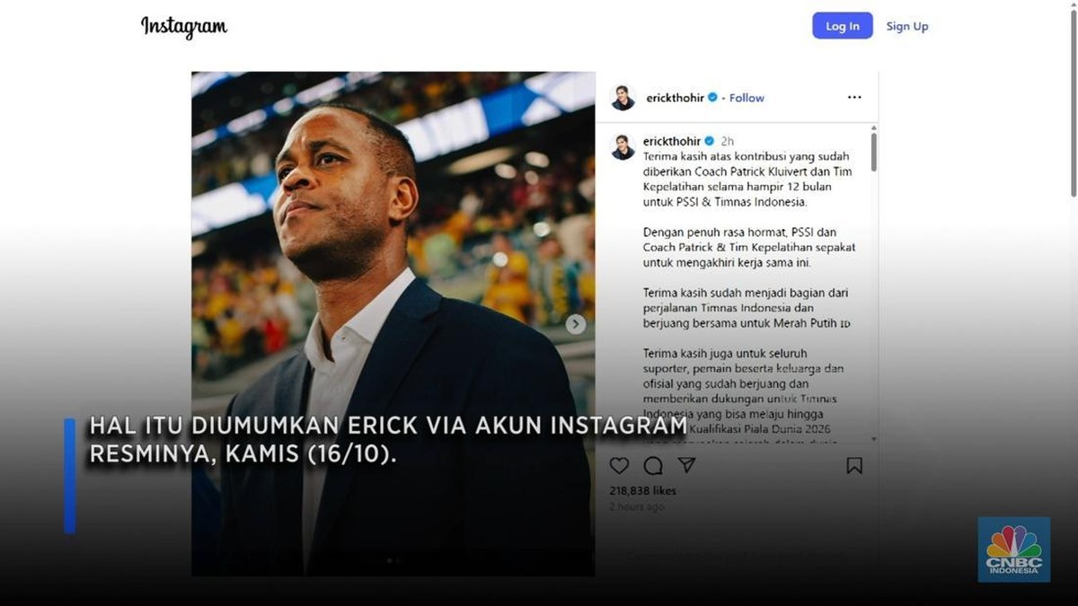Open erickthohir username in the post header
This screenshot has width=1078, height=606.
click(676, 98)
